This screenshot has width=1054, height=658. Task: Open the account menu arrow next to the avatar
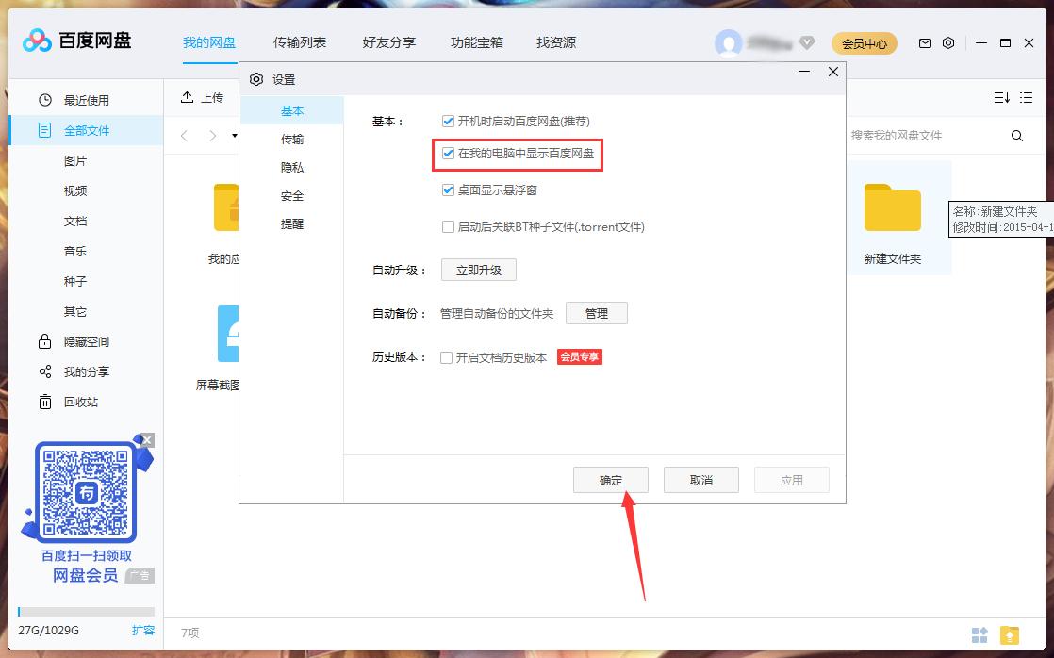[807, 42]
